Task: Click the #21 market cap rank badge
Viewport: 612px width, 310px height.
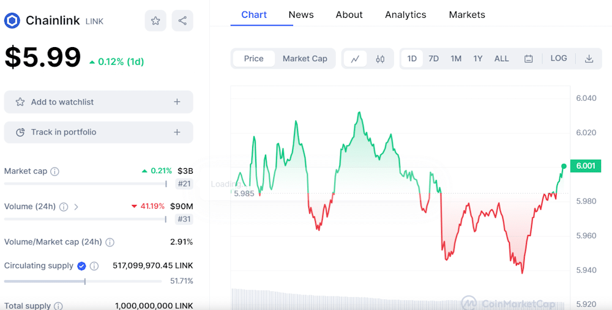Action: point(184,183)
